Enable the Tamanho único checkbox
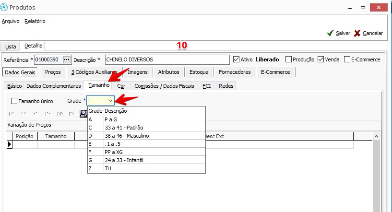Image resolution: width=392 pixels, height=212 pixels. coord(14,101)
